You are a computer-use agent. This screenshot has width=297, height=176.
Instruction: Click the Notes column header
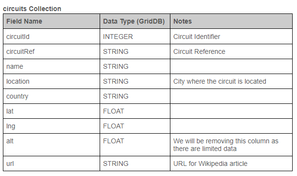182,21
